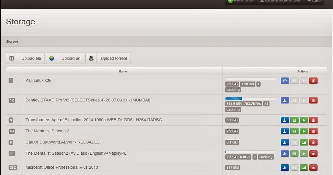Download The Mentalist Season 2
This screenshot has width=333, height=175.
point(285,131)
